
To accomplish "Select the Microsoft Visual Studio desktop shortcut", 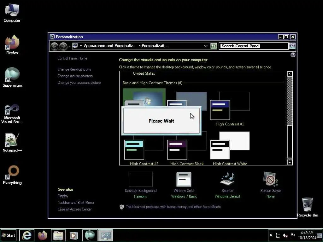I will [x=12, y=114].
